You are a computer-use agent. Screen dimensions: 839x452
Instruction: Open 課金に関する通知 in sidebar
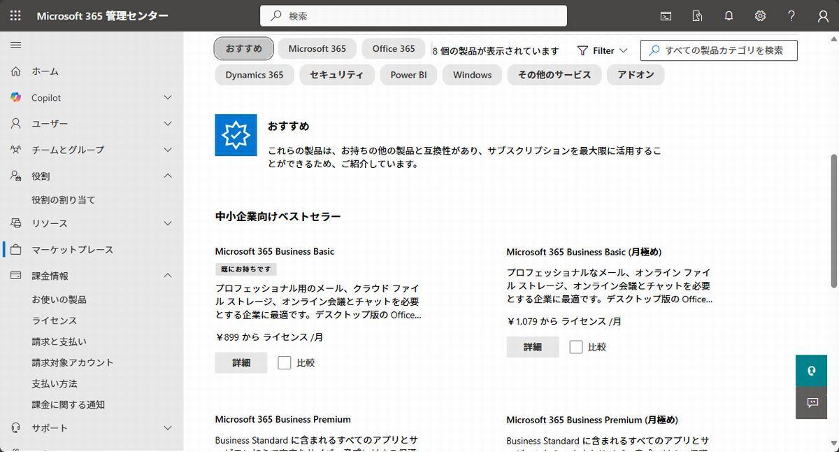point(69,404)
